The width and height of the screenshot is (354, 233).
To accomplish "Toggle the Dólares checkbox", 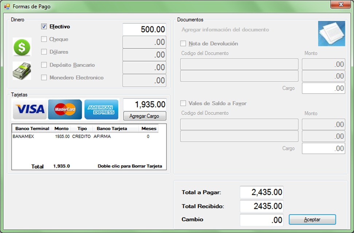I will (x=44, y=52).
